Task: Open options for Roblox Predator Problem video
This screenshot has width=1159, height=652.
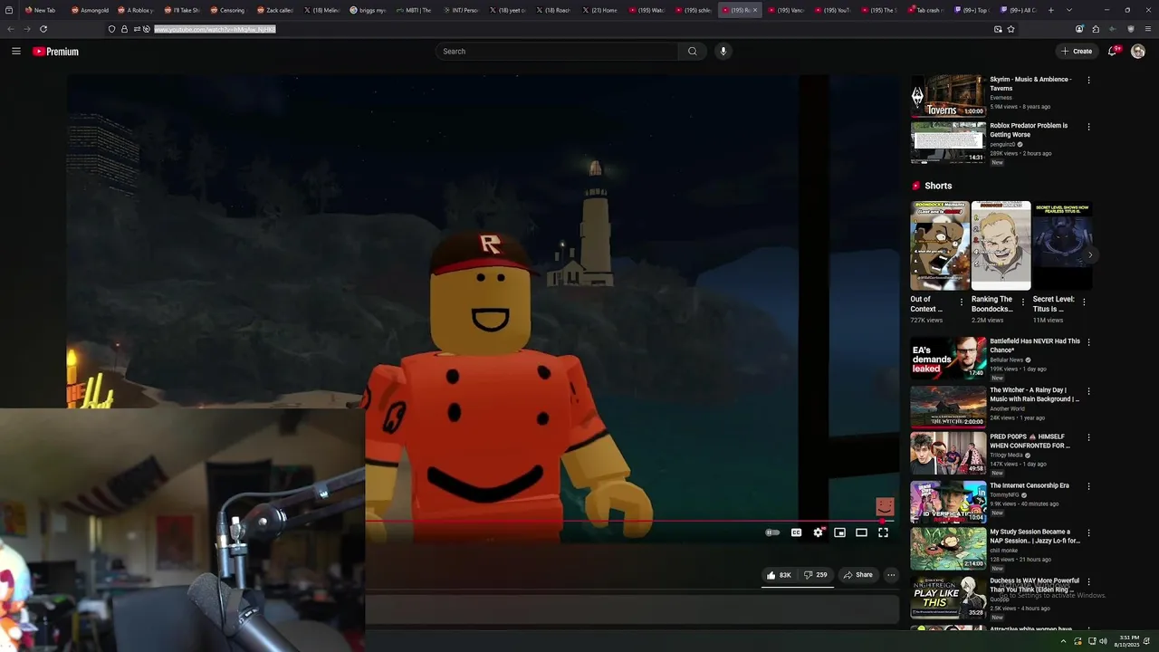Action: click(x=1088, y=126)
